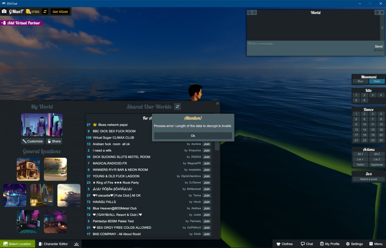Viewport: 386px width, 248px height.
Task: Click the move icon on World chat panel
Action: point(254,13)
